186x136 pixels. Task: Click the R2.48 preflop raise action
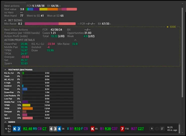coord(28,129)
